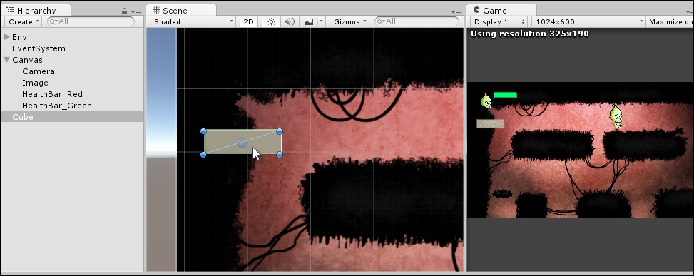Viewport: 694px width, 276px height.
Task: Select Env in Hierarchy
Action: 19,37
